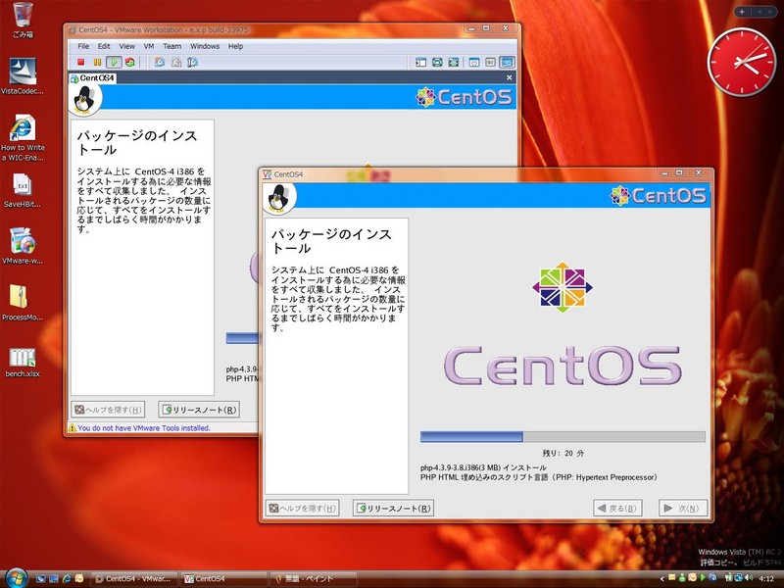Screen dimensions: 784x588
Task: Click the red Power Off button in VMware toolbar
Action: point(80,62)
